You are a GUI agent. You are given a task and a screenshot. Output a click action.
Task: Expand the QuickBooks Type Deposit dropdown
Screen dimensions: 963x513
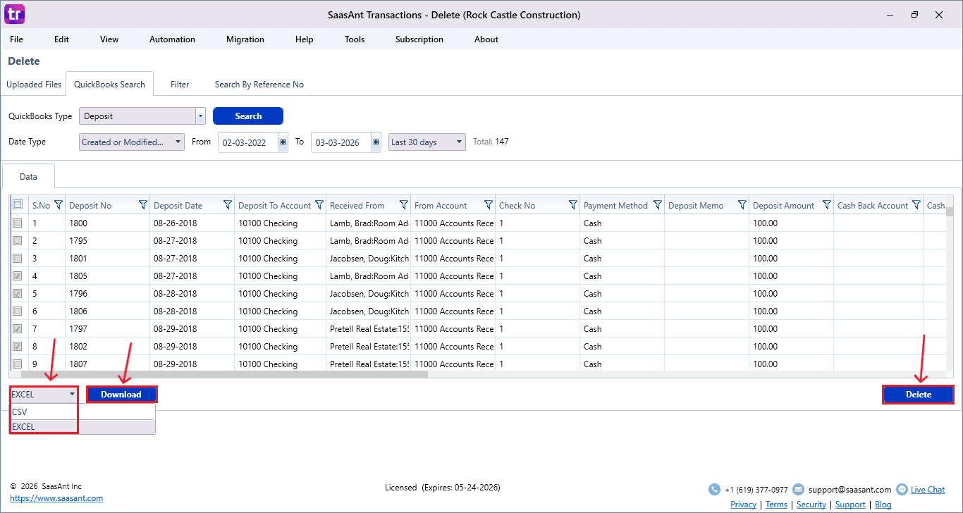[200, 116]
